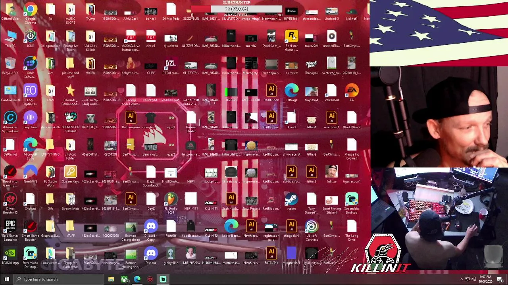Open the taxes2024 file
The height and width of the screenshot is (285, 508).
tap(312, 40)
